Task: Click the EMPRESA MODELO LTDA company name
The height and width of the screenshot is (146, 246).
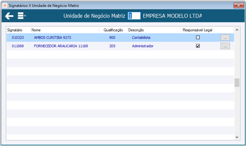Action: [x=172, y=16]
